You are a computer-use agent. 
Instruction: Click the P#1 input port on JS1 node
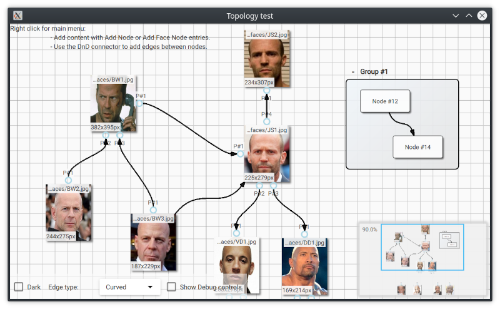click(240, 154)
